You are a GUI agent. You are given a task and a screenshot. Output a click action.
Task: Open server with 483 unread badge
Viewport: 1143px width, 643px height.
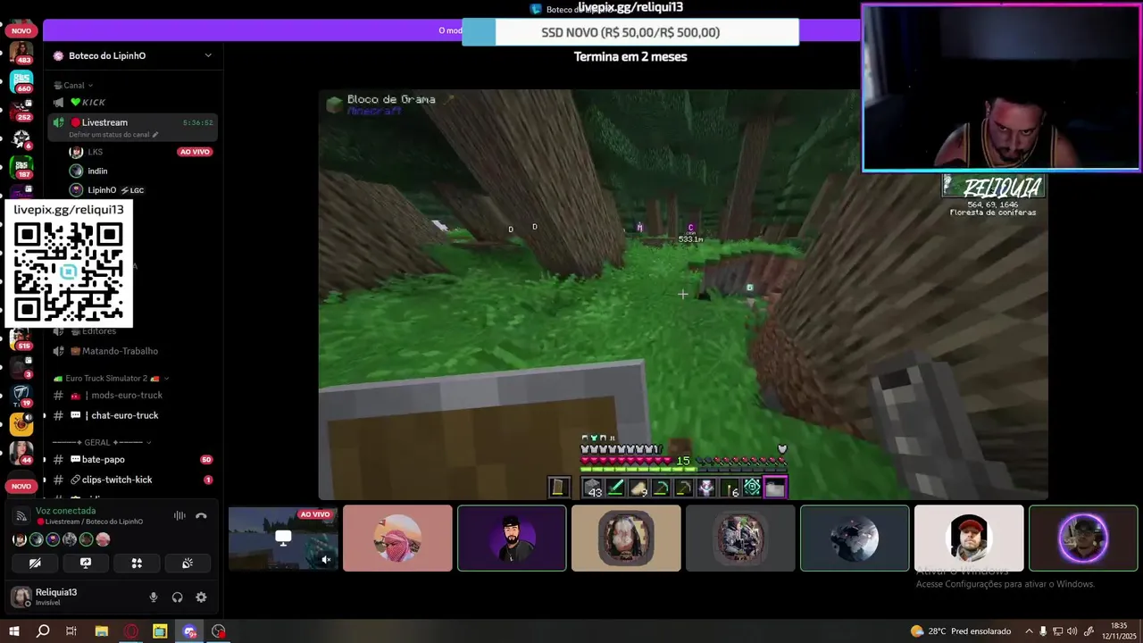pos(21,52)
